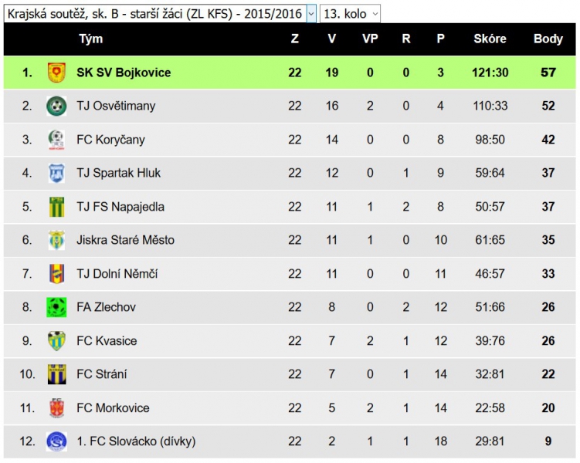The height and width of the screenshot is (463, 580).
Task: Click the TJ Osvětimany green football logo
Action: [56, 106]
